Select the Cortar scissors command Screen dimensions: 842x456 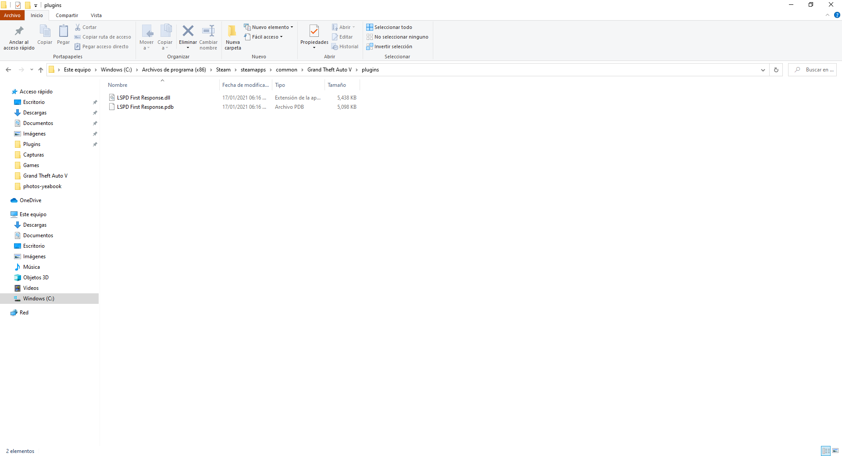(x=86, y=27)
